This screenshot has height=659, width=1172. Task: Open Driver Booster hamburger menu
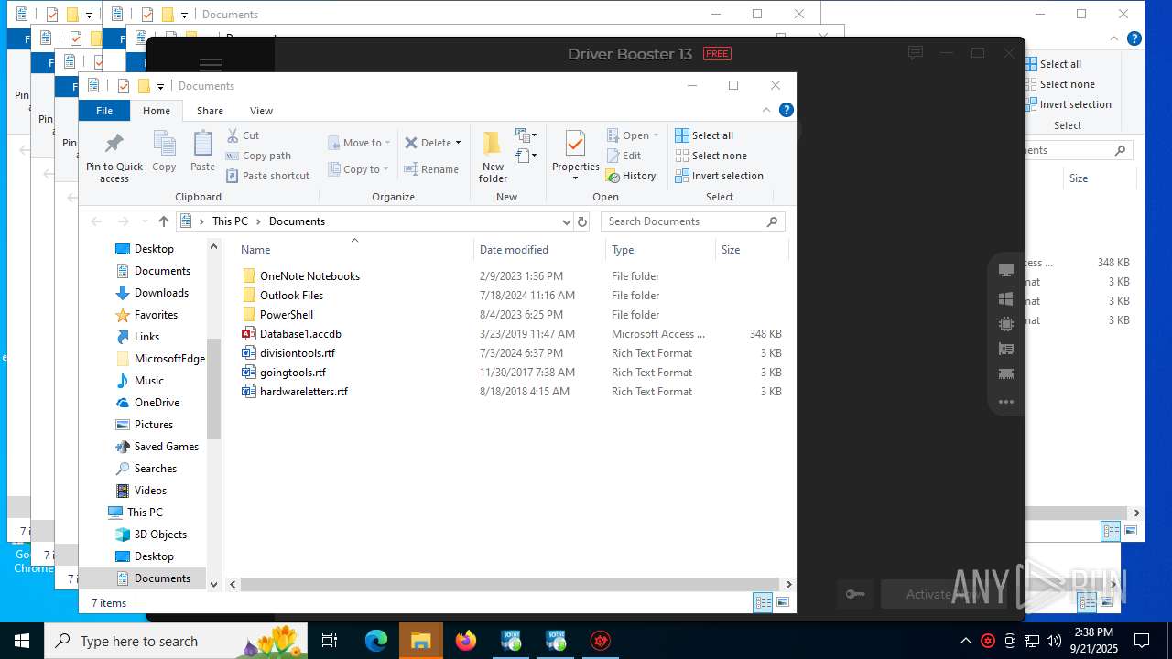211,64
